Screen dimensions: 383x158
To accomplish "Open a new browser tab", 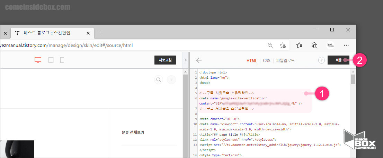I will click(100, 33).
